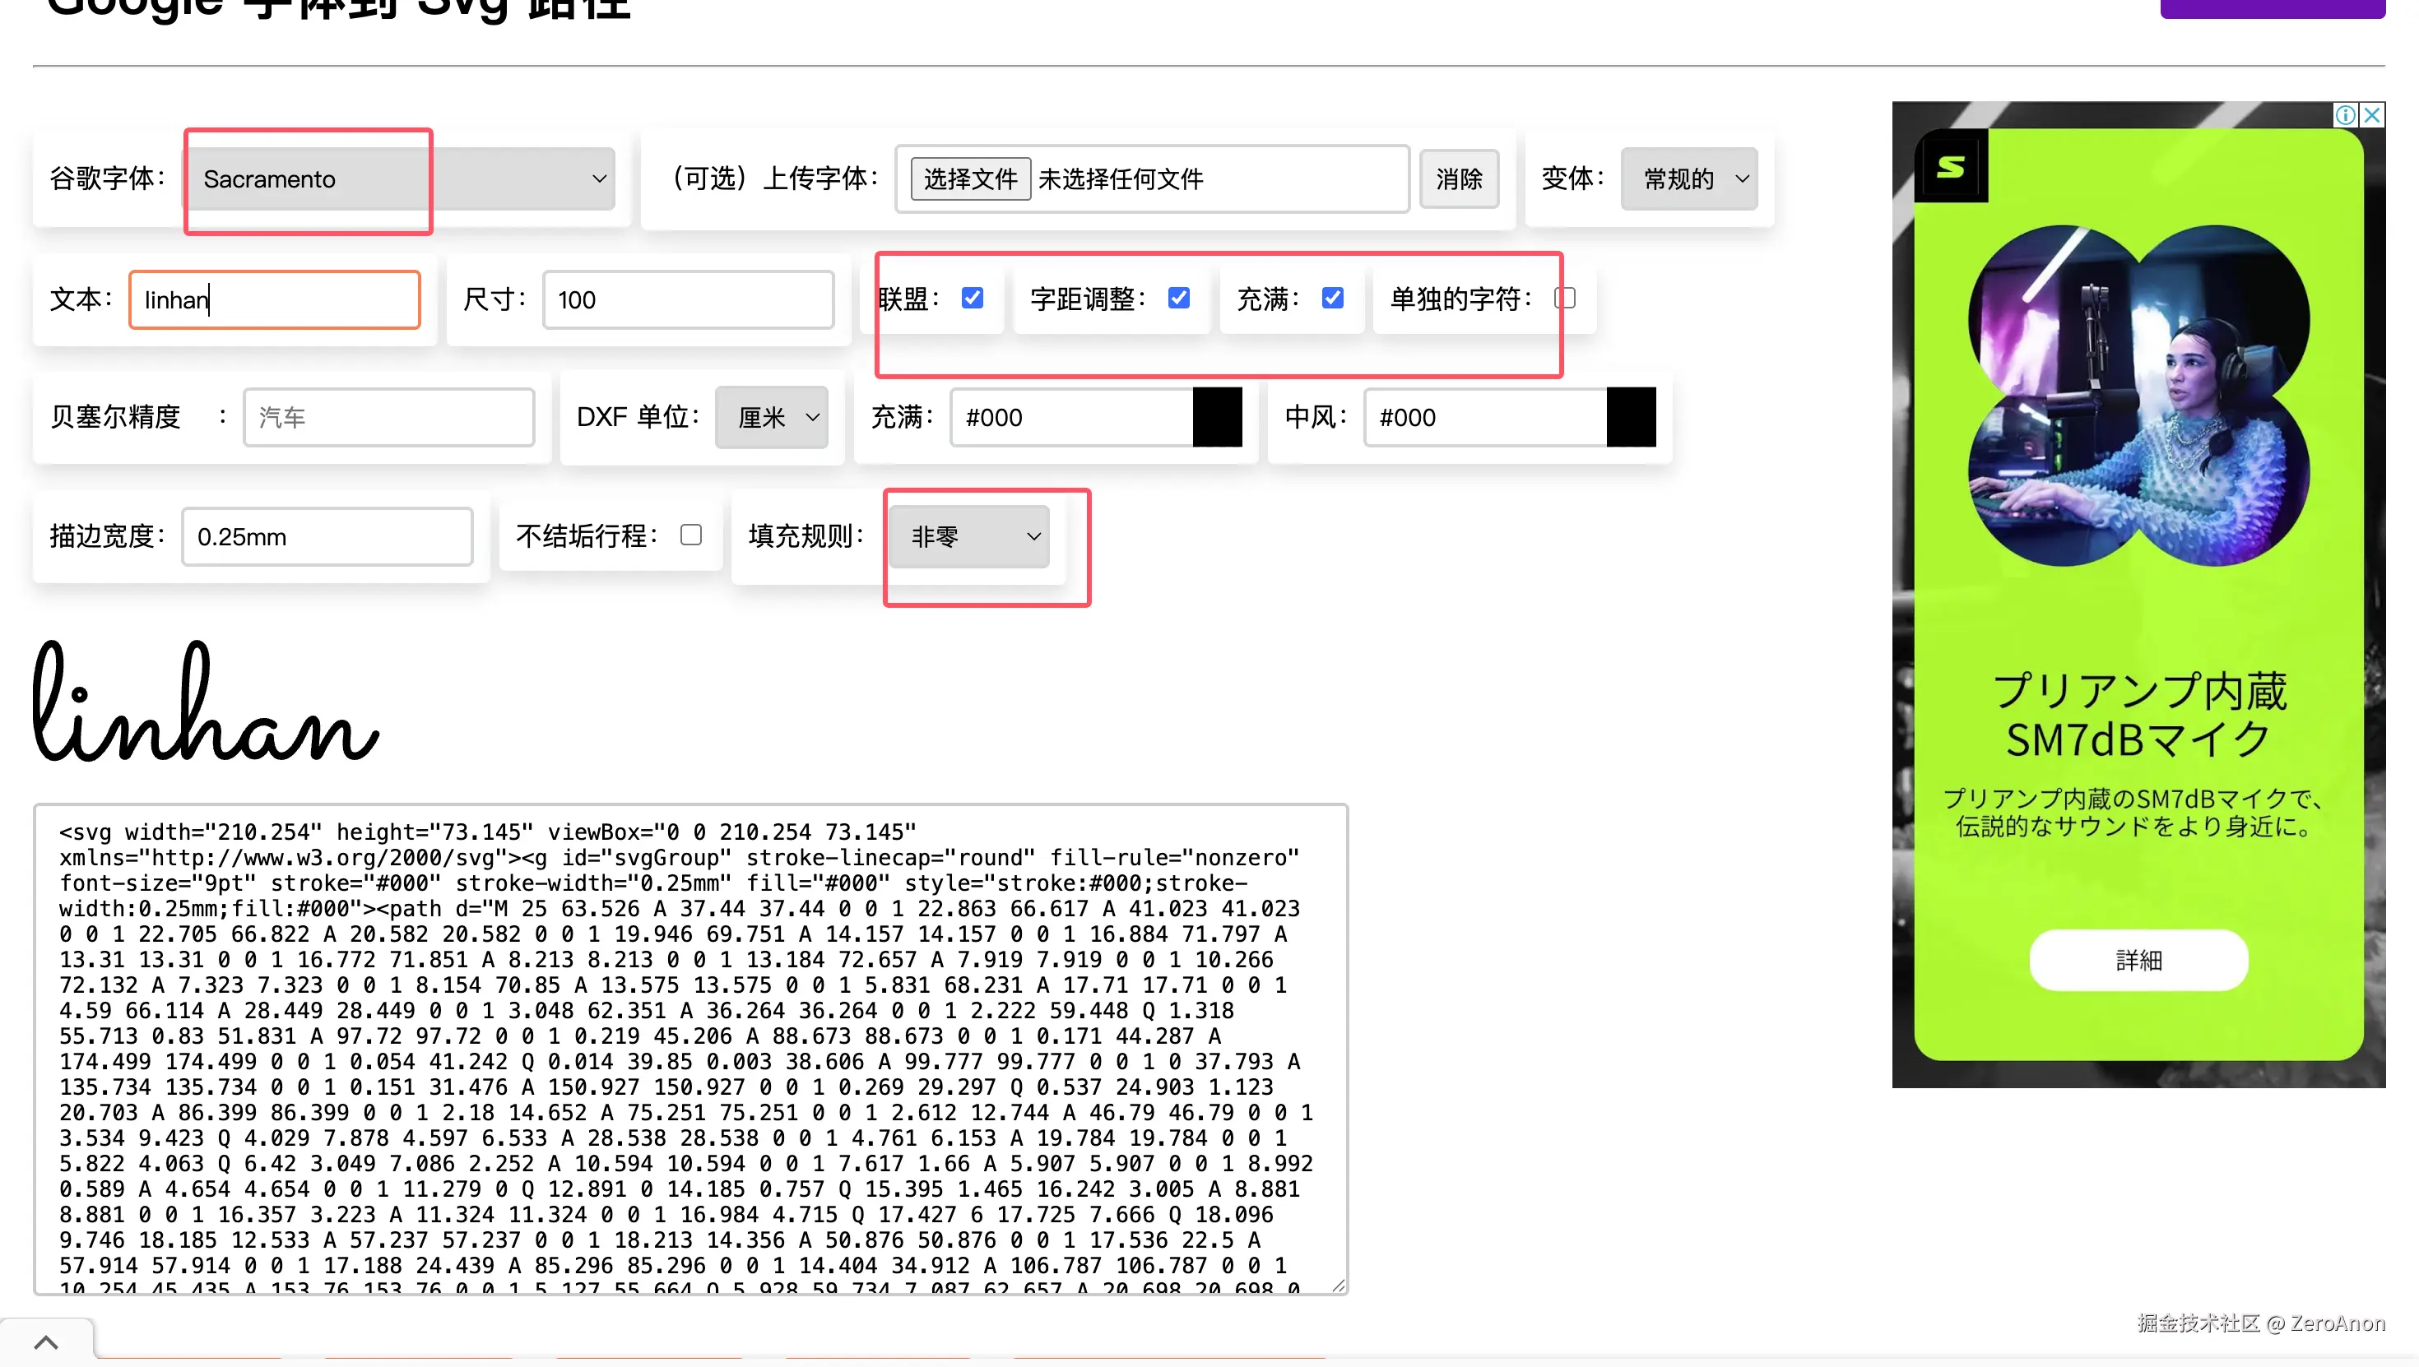Click the 詳細 details button in ad

point(2138,960)
